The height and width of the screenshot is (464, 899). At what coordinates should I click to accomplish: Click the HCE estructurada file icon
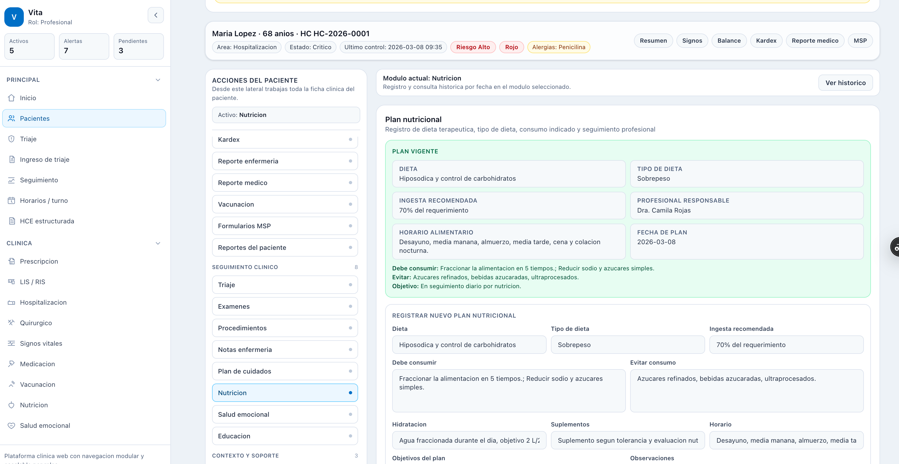[12, 221]
